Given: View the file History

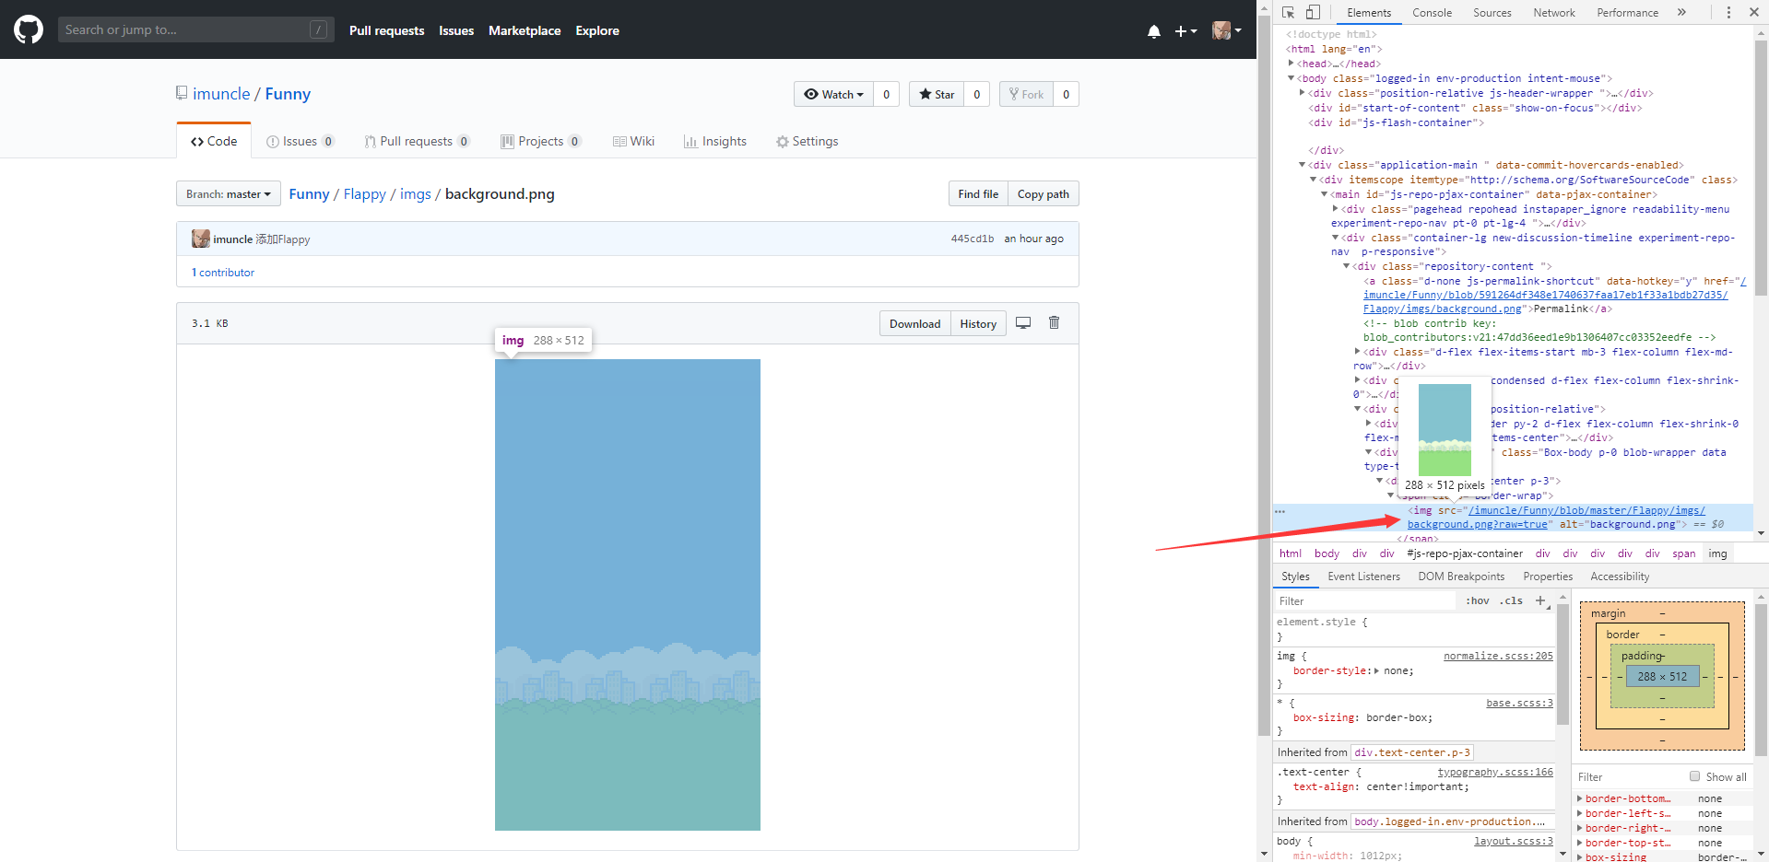Looking at the screenshot, I should tap(978, 323).
